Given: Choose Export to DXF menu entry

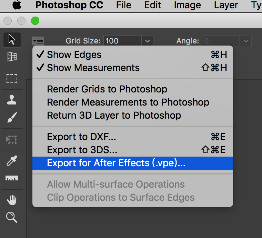Looking at the screenshot, I should click(81, 137).
